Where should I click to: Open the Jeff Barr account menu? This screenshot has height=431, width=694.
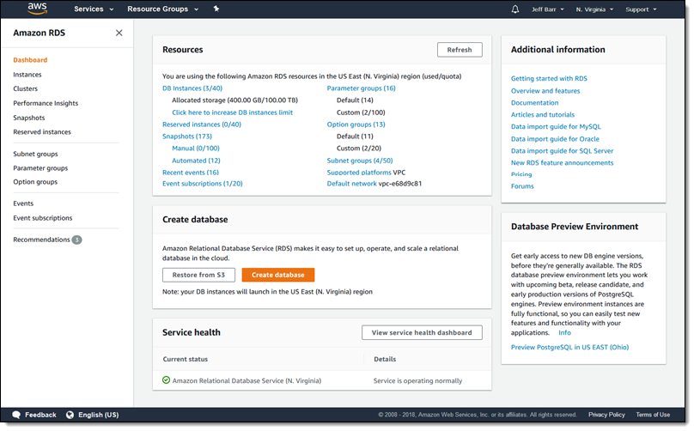(x=550, y=9)
